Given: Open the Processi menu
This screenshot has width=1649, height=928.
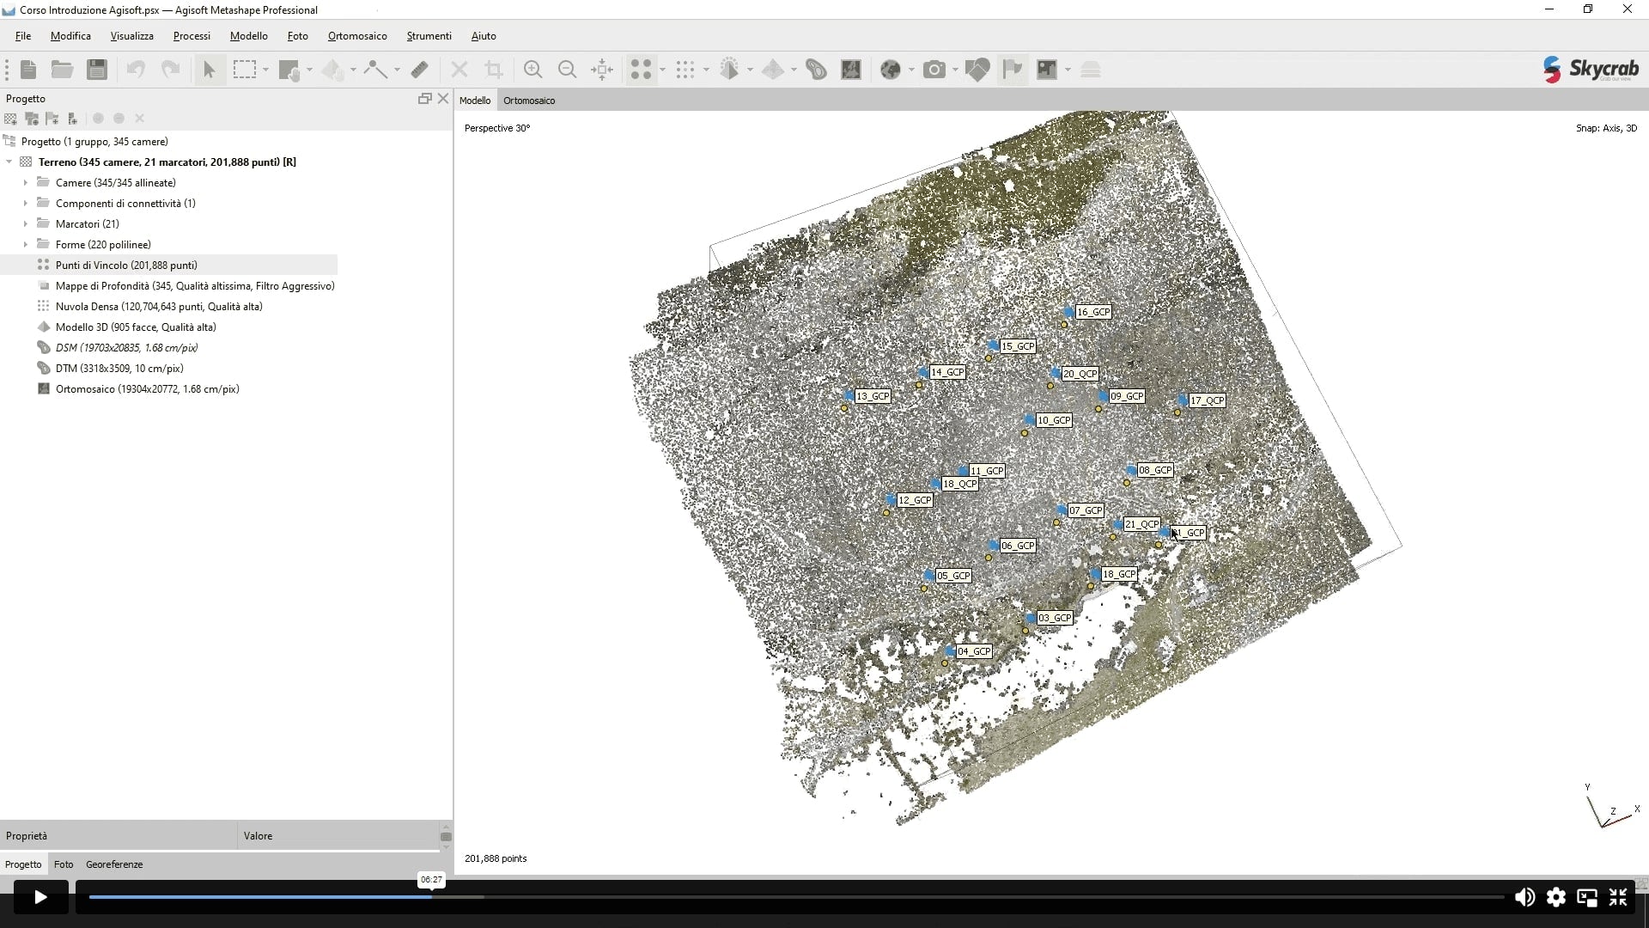Looking at the screenshot, I should (x=192, y=36).
